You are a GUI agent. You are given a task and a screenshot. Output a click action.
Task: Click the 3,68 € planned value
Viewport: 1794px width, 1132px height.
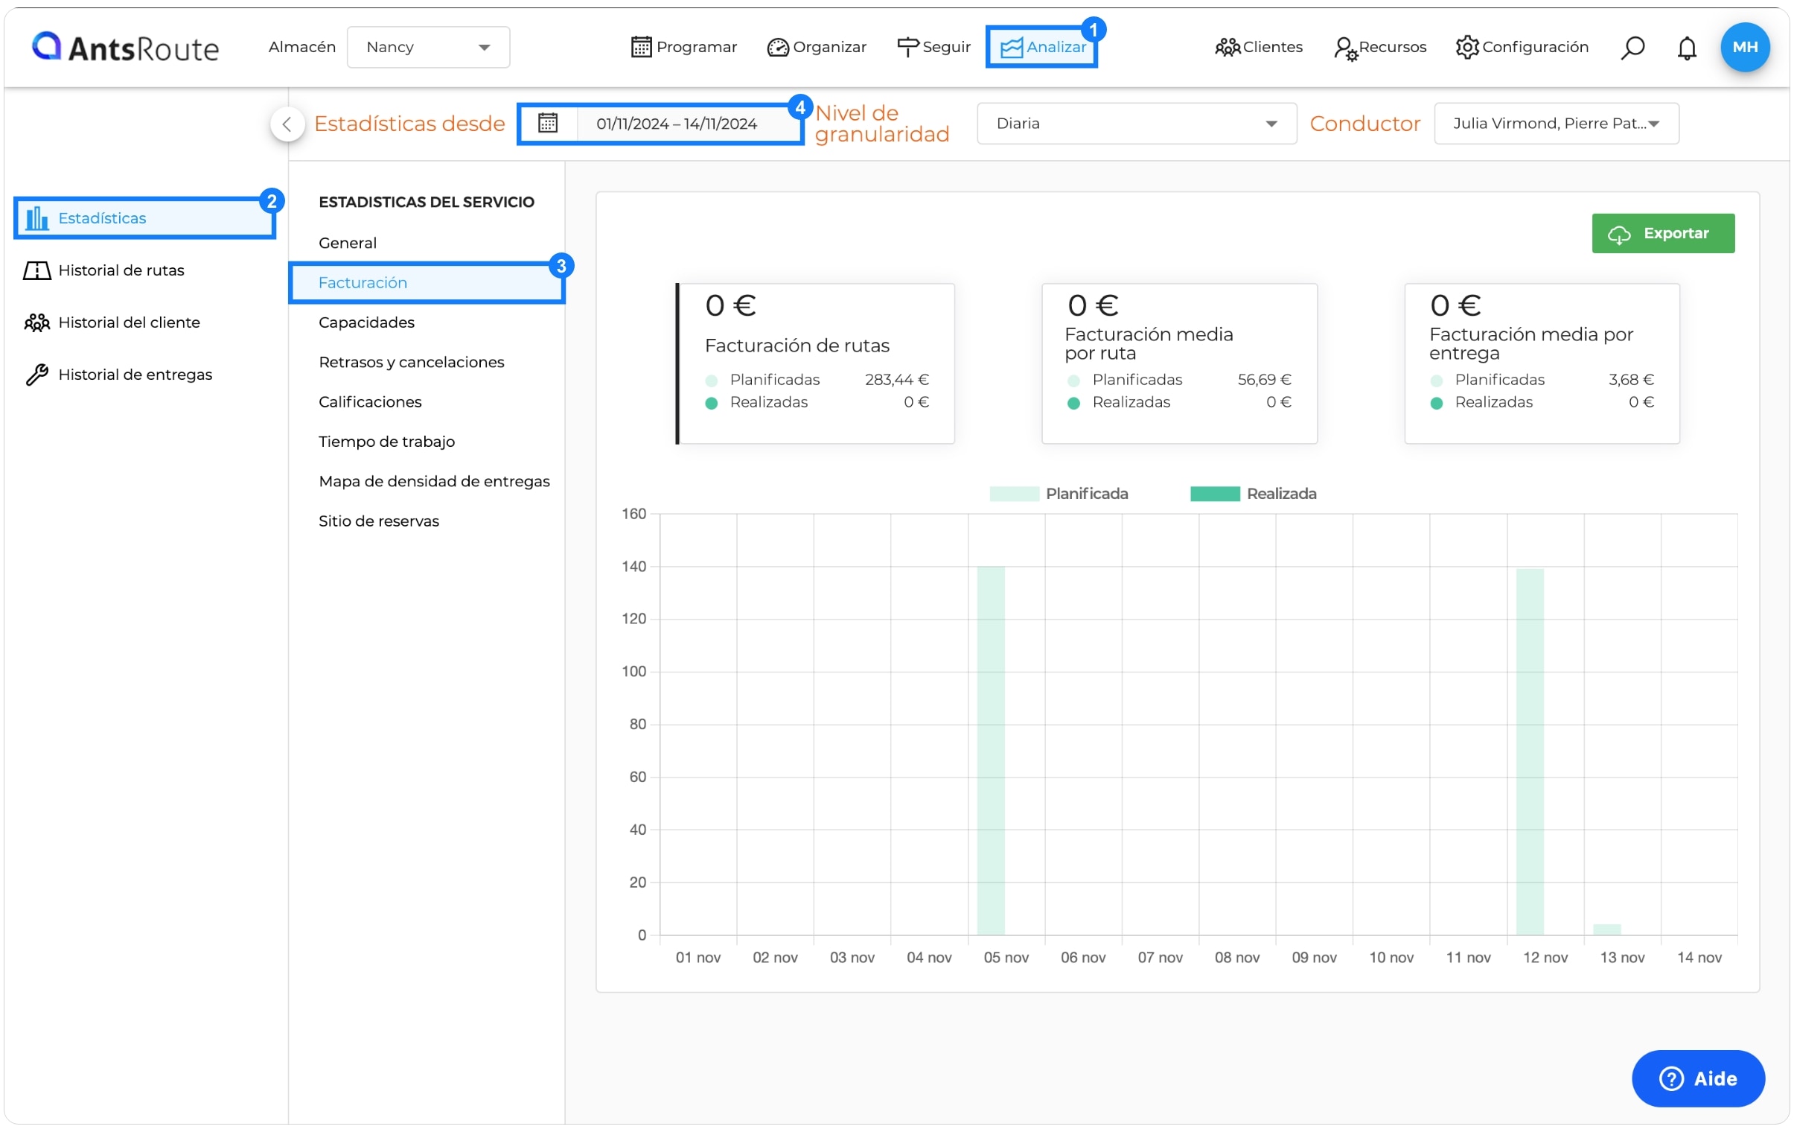1631,380
